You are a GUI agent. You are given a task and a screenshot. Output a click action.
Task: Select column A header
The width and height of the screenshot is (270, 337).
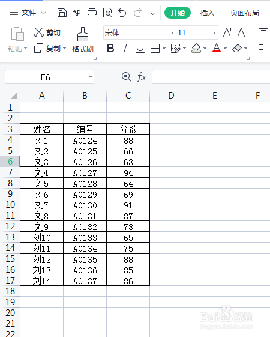pos(42,96)
